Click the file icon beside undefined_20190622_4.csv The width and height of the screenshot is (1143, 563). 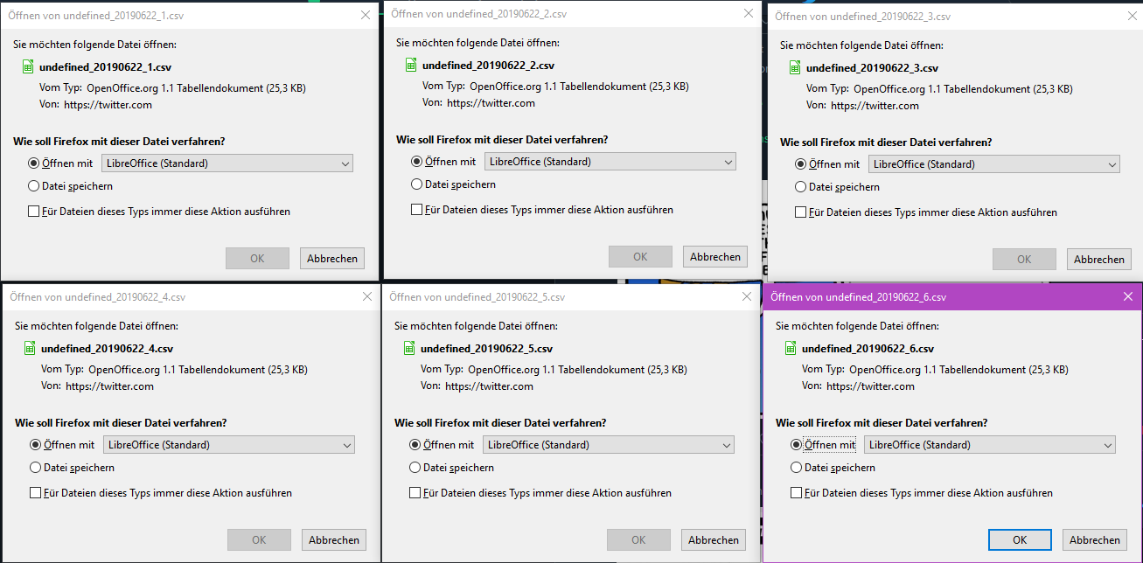pos(30,348)
